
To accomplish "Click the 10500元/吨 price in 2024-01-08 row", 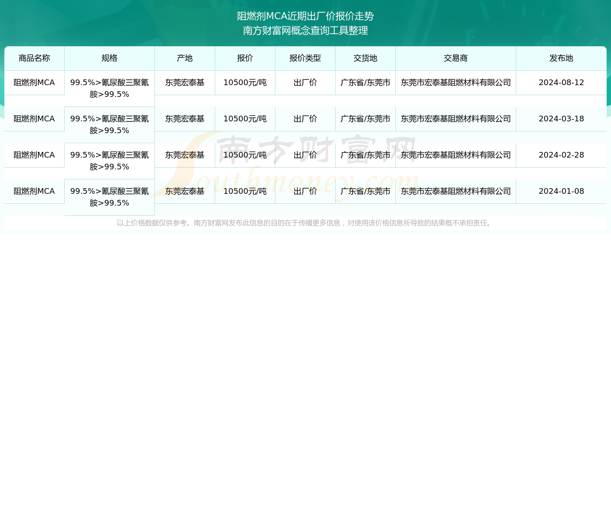I will tap(245, 191).
